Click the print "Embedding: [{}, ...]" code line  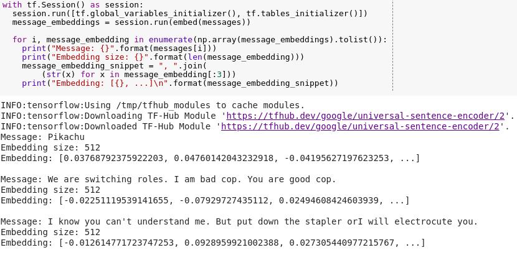(180, 83)
